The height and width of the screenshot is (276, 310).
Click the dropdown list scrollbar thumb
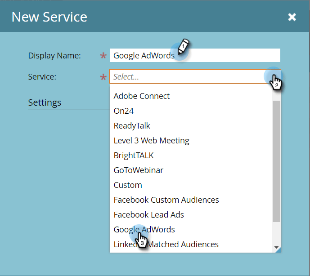pos(276,161)
